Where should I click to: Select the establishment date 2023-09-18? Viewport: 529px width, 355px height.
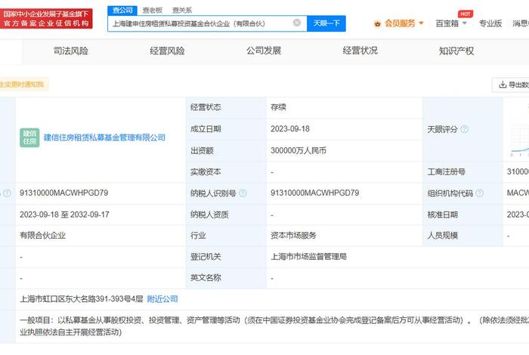click(x=290, y=129)
